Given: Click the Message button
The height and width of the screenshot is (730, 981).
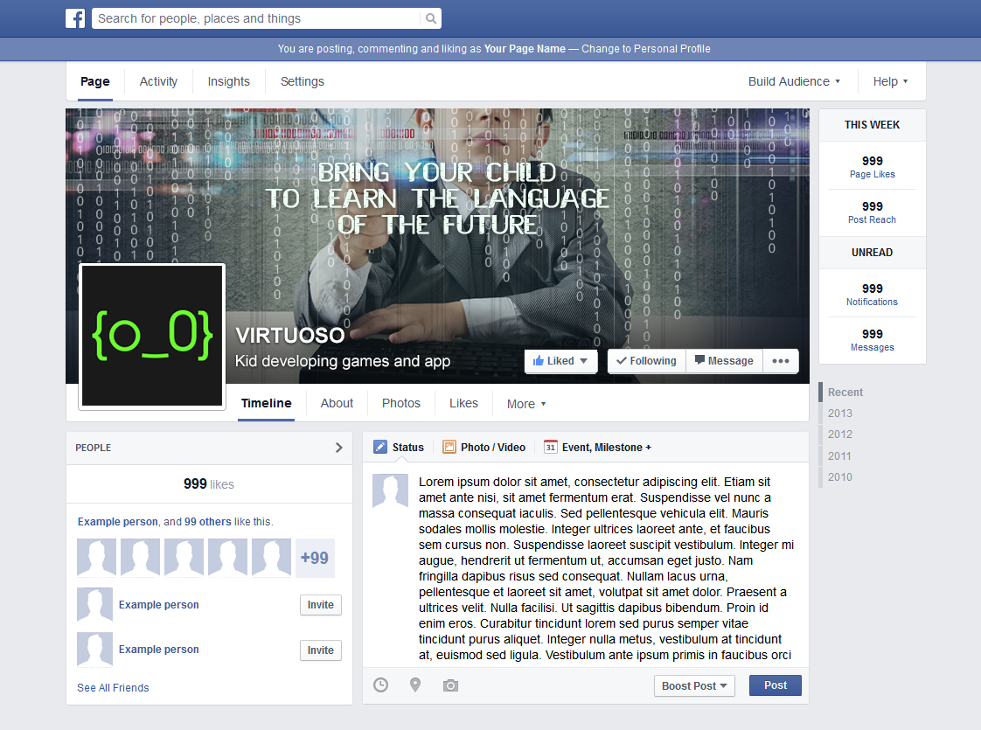Looking at the screenshot, I should [x=724, y=361].
